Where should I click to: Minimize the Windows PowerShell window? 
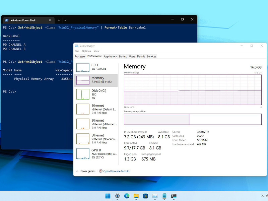[x=173, y=19]
